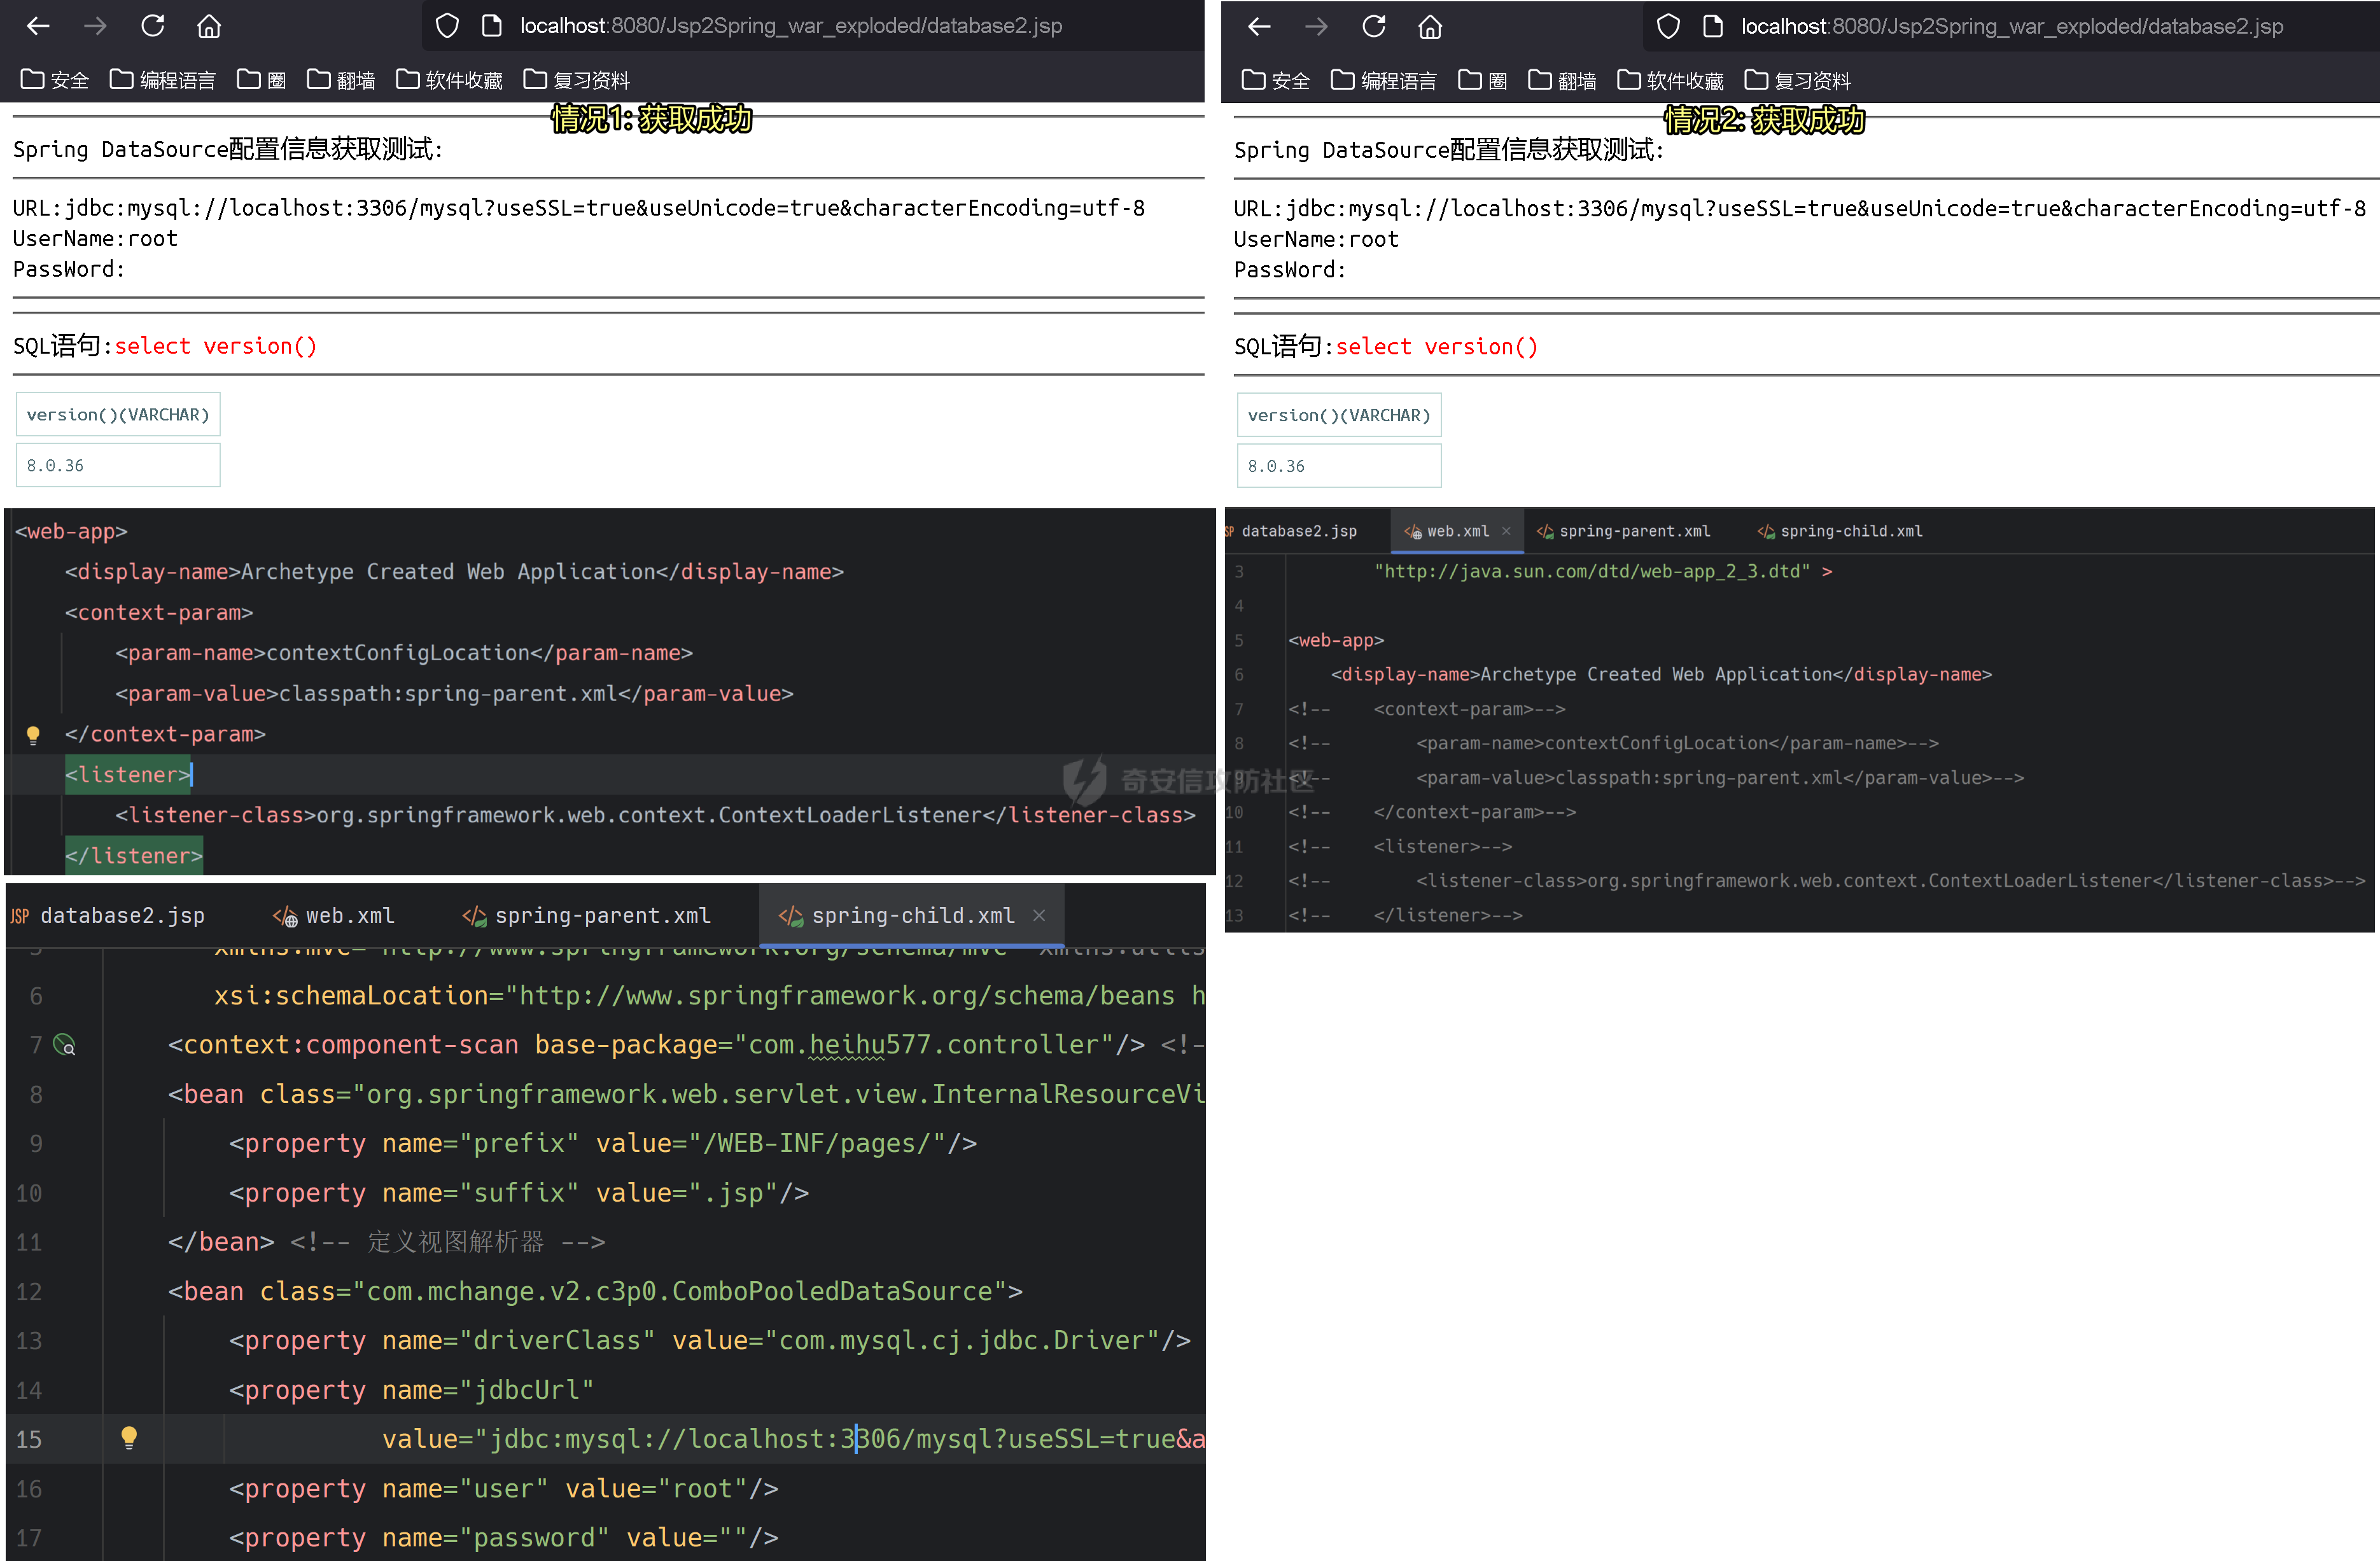Screen dimensions: 2380x1561
Task: Open the 软件收藏 bookmark folder on right
Action: pyautogui.click(x=1671, y=81)
